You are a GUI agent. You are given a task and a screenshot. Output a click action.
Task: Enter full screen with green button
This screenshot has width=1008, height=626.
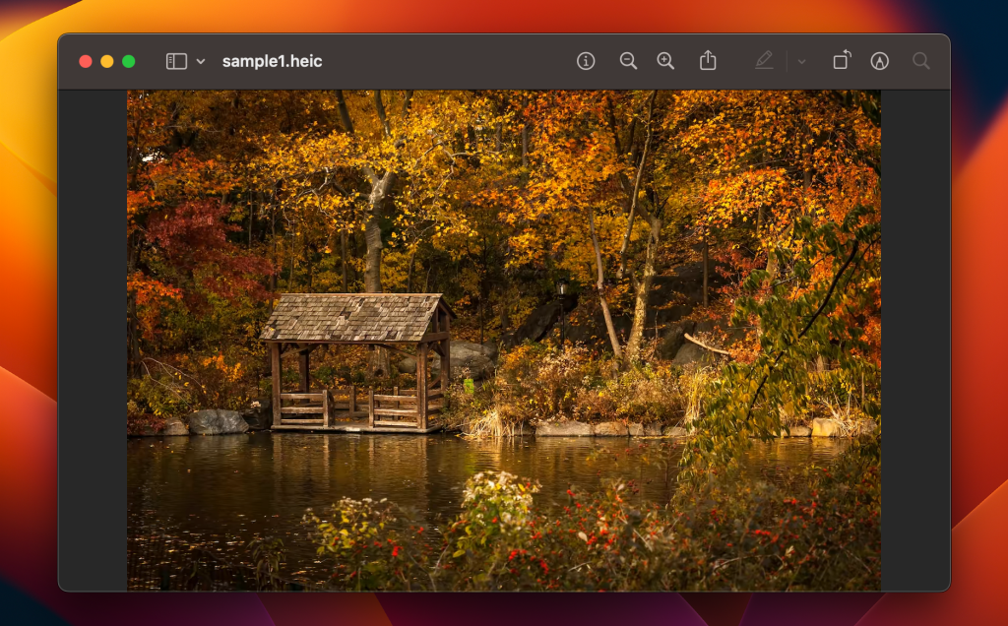point(129,61)
